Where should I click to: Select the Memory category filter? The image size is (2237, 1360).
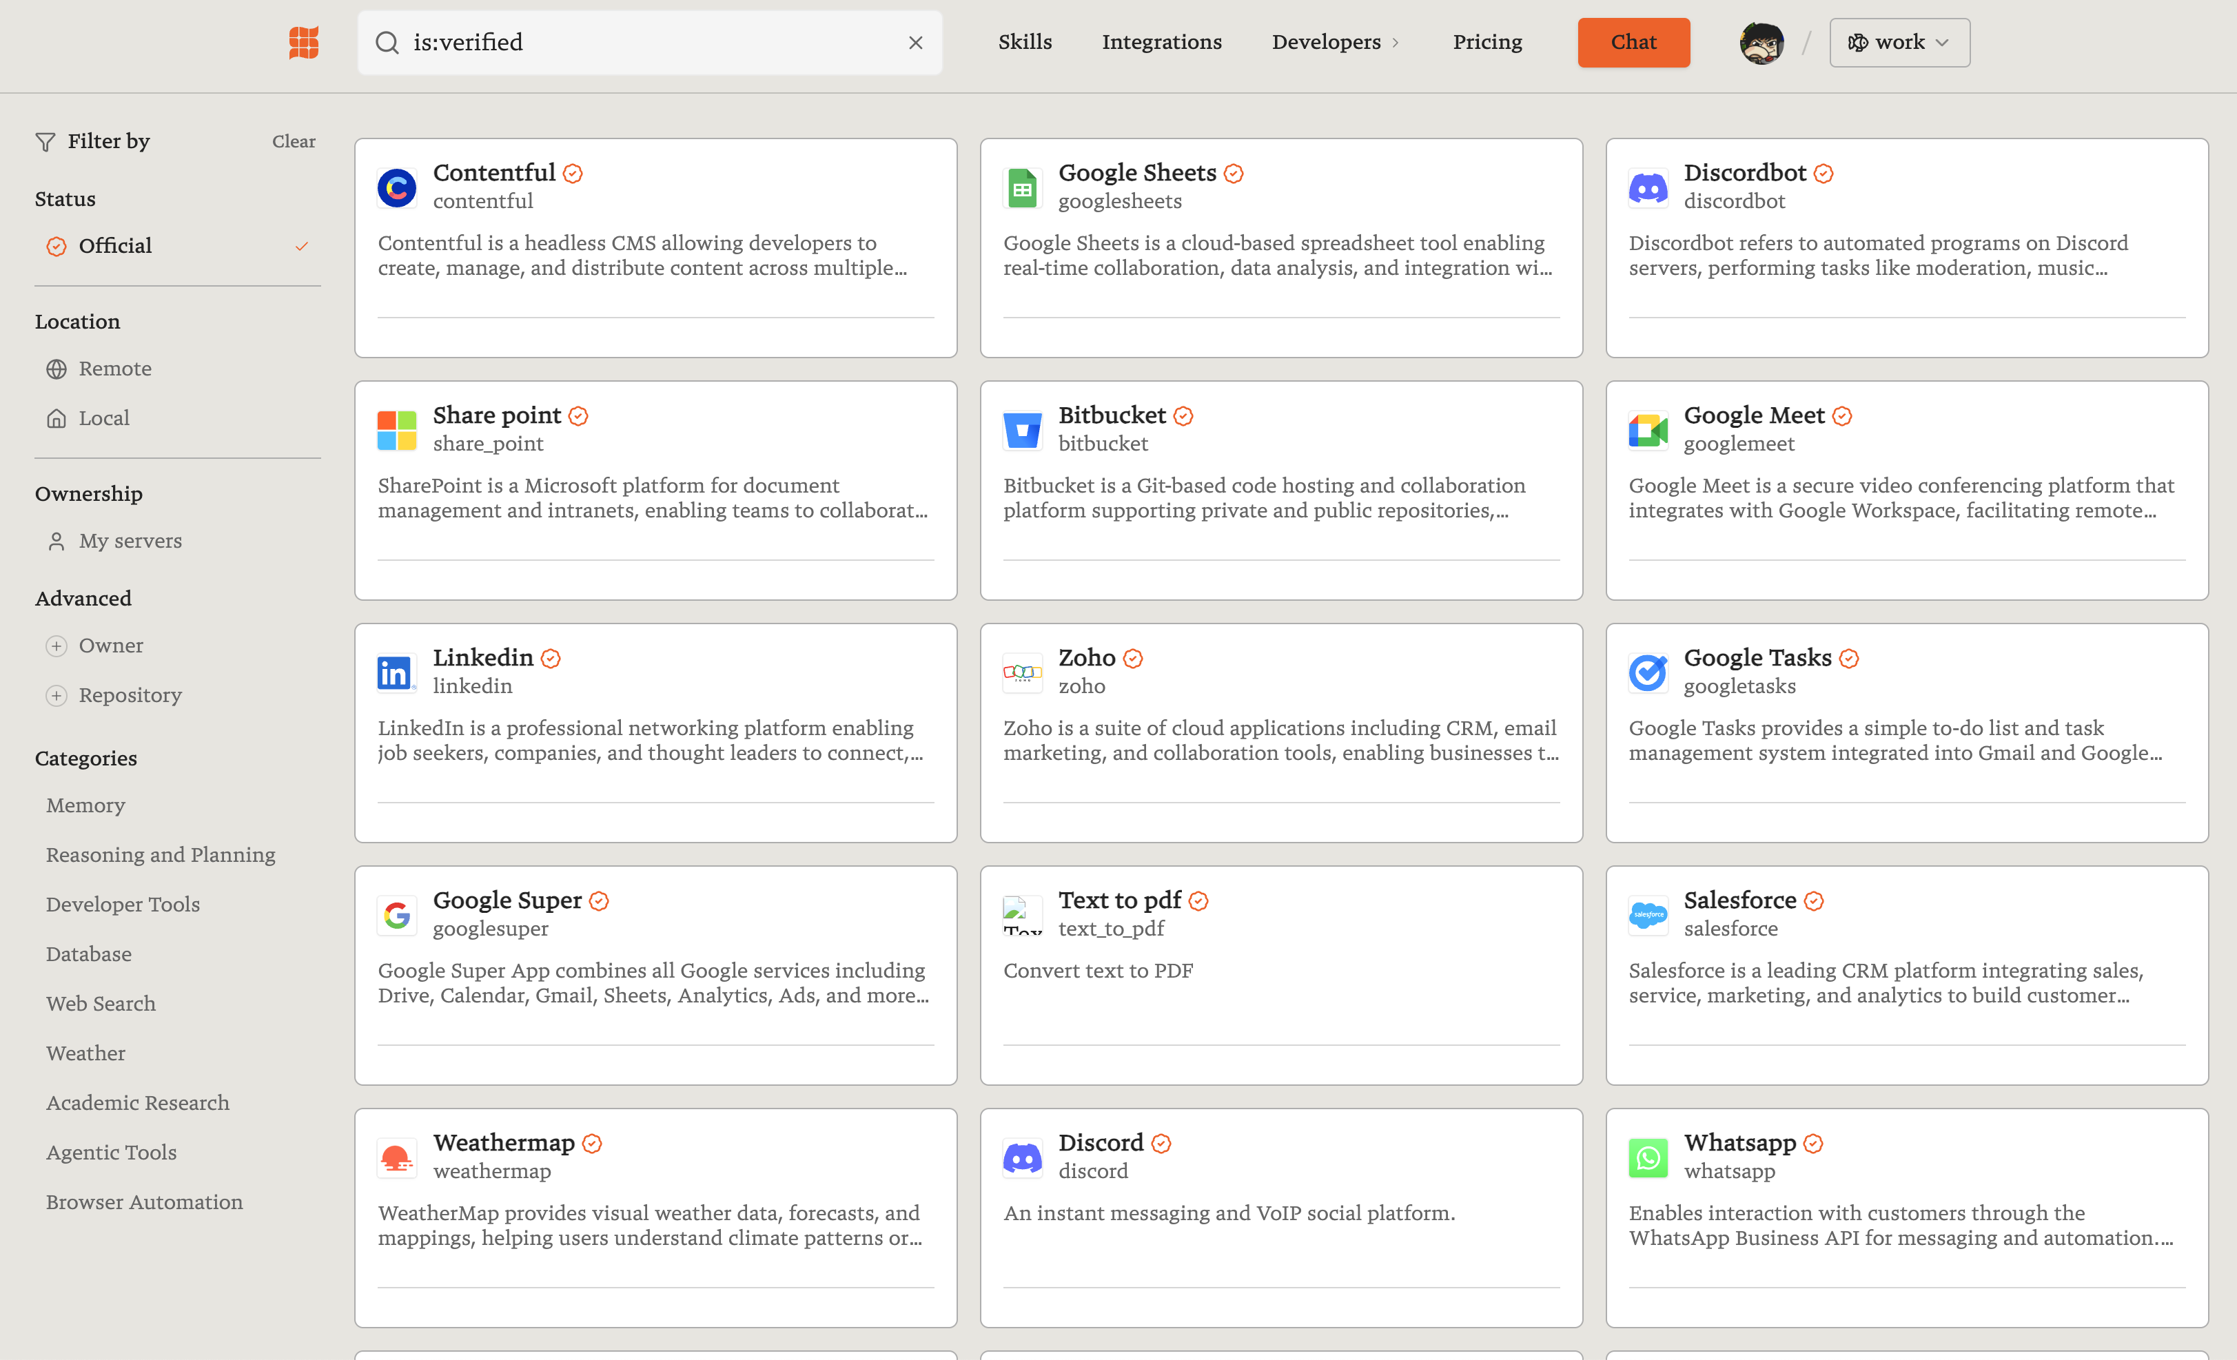click(85, 805)
